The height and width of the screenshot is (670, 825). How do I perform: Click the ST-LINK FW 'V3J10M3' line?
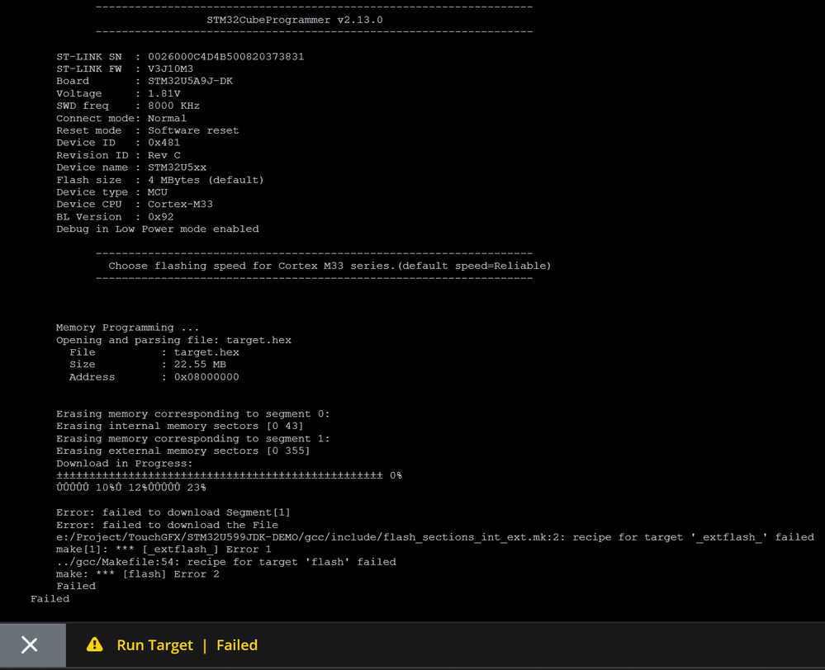125,68
